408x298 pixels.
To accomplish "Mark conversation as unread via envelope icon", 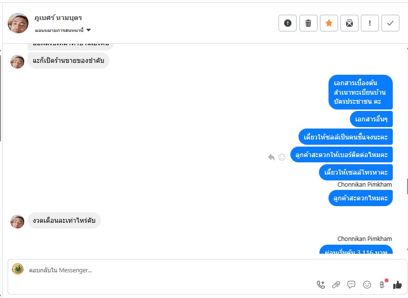I will [349, 23].
